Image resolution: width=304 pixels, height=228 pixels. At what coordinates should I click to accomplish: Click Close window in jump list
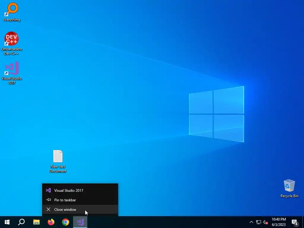coord(80,209)
